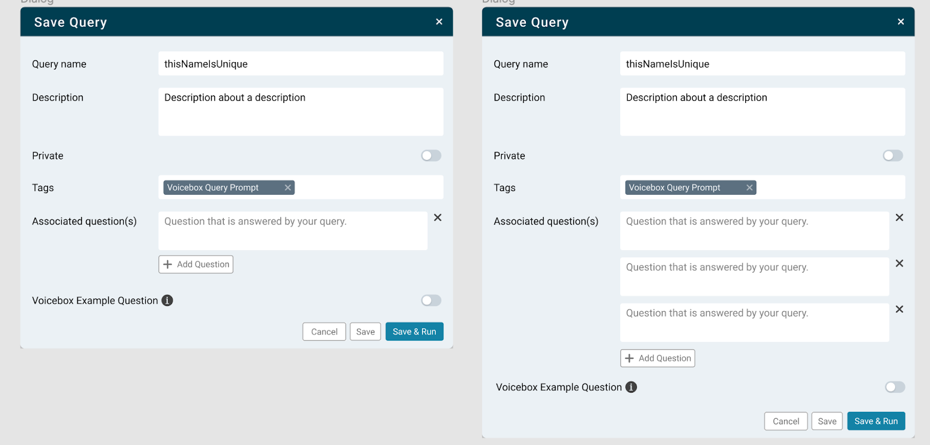Image resolution: width=930 pixels, height=445 pixels.
Task: Delete first associated question in right dialog
Action: [899, 217]
